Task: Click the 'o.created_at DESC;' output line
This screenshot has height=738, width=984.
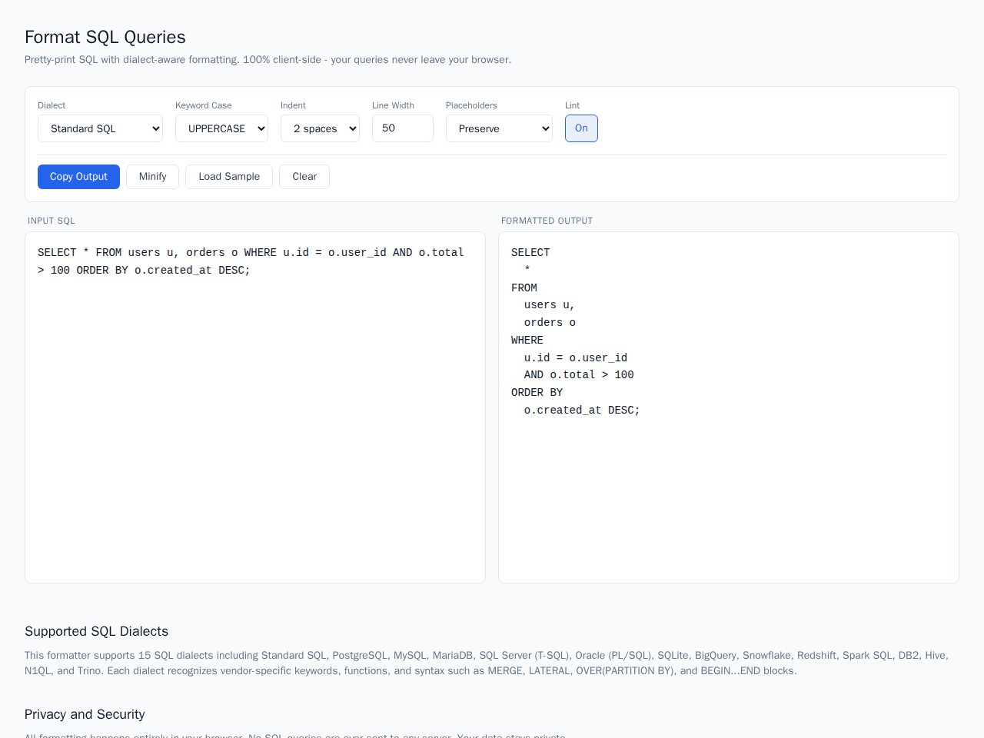Action: coord(582,411)
